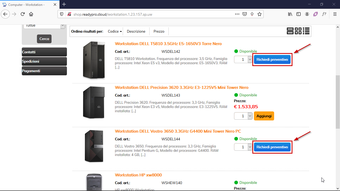The height and width of the screenshot is (191, 340).
Task: Open page actions three-dot menu
Action: [237, 14]
